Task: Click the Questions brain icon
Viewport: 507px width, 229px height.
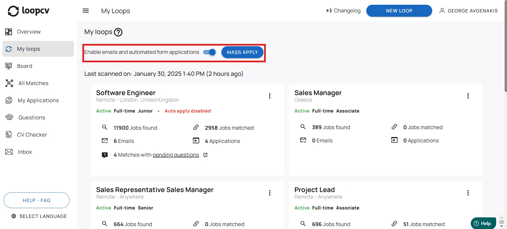Action: [x=9, y=117]
